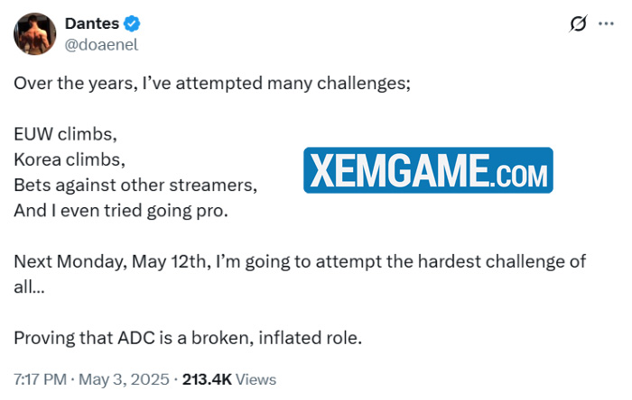Click the display name "Dantes"

coord(91,23)
